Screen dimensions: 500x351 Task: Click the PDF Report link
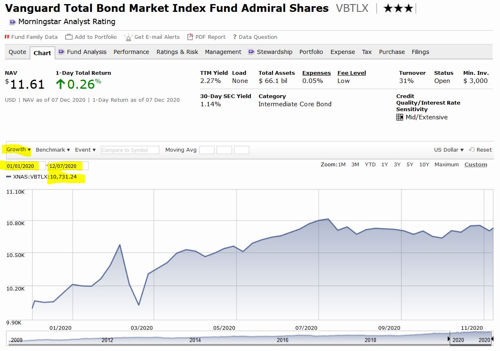tap(210, 37)
